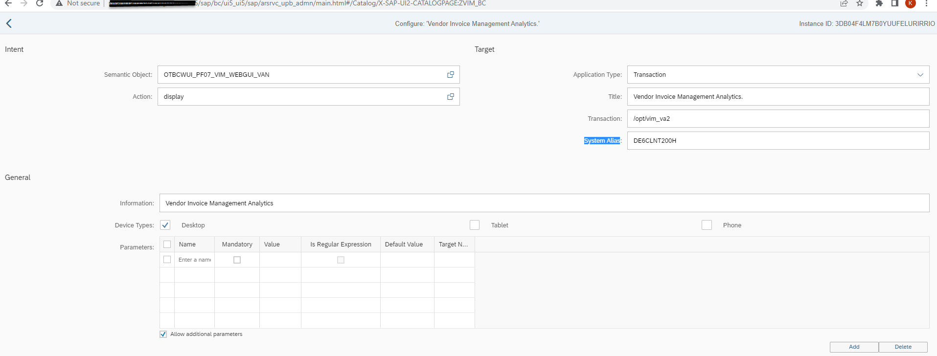Tick Is Regular Expression checkbox in first row

pos(341,260)
